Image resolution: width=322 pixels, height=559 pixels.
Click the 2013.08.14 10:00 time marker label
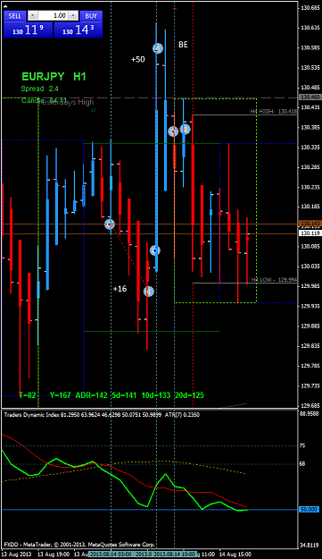[x=175, y=555]
